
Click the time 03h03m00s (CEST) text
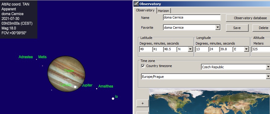pyautogui.click(x=17, y=23)
